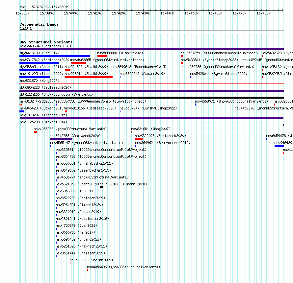This screenshot has width=293, height=283.
Task: Select the blue dgv441n100 variant bar
Action: (55, 56)
